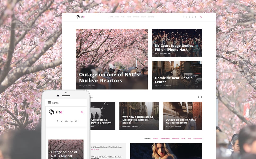Open Twitter link in desktop header
Image resolution: width=256 pixels, height=159 pixels.
186,17
